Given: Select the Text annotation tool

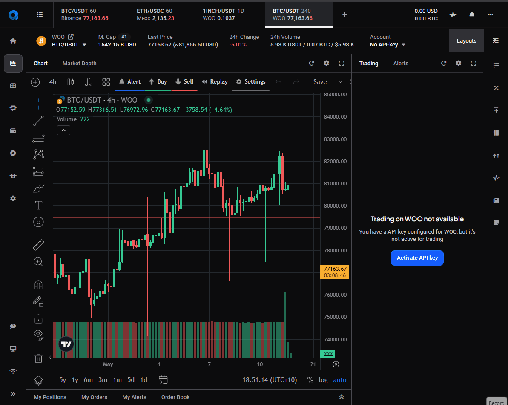Looking at the screenshot, I should coord(38,205).
